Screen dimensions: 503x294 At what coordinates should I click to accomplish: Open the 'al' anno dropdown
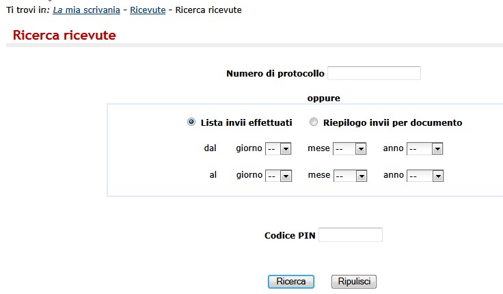(x=424, y=176)
